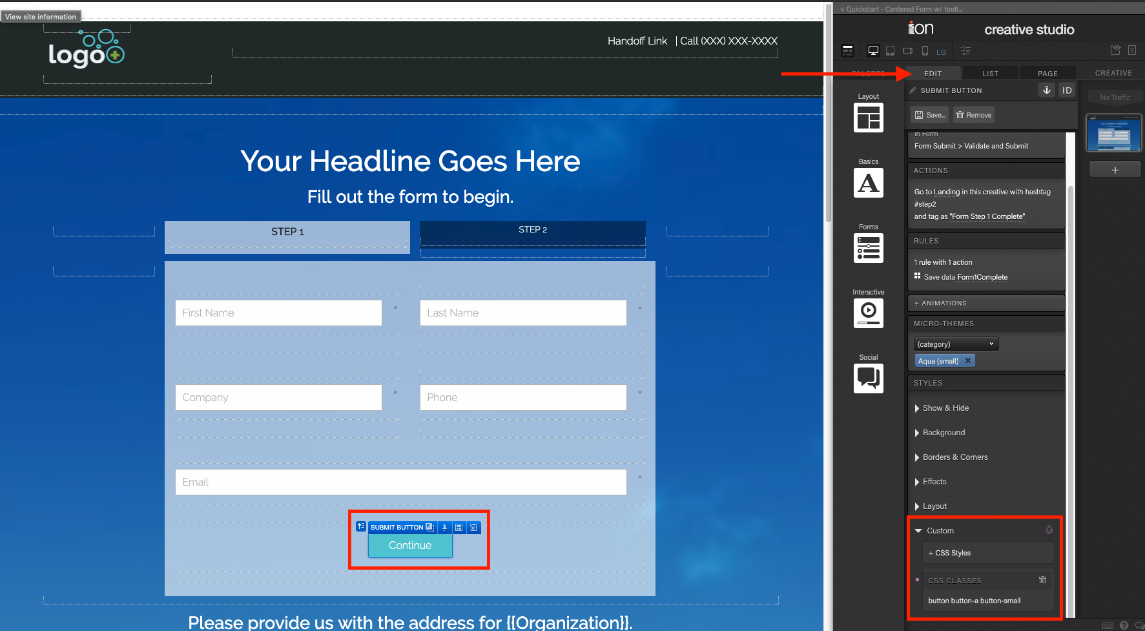Select tablet landscape preview icon
This screenshot has width=1145, height=631.
(x=907, y=51)
